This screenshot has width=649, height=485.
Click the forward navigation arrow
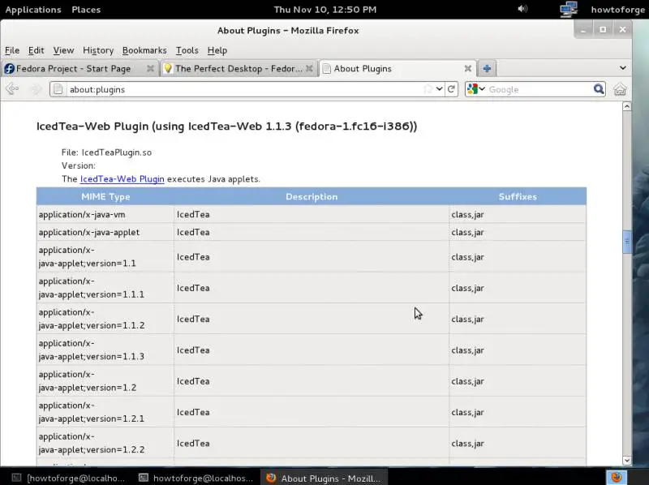pyautogui.click(x=36, y=89)
